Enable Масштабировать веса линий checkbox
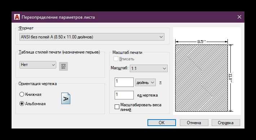This screenshot has height=140, width=256. [x=117, y=107]
